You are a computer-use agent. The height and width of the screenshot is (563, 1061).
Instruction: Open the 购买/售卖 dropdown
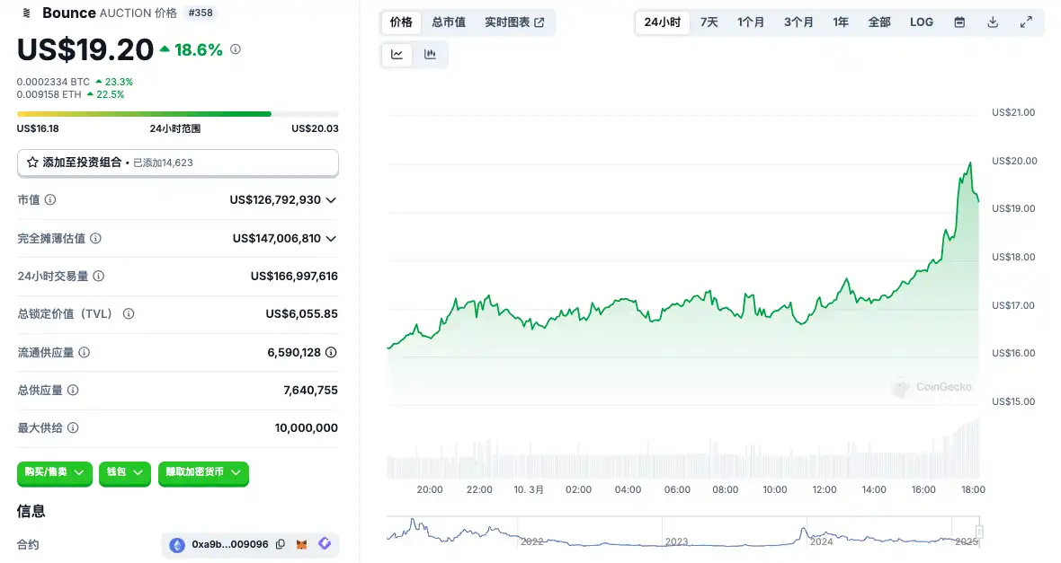click(55, 472)
